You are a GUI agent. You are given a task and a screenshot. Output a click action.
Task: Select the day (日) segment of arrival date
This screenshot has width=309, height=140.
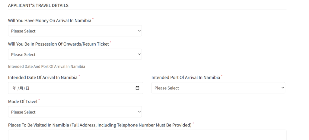pyautogui.click(x=27, y=88)
